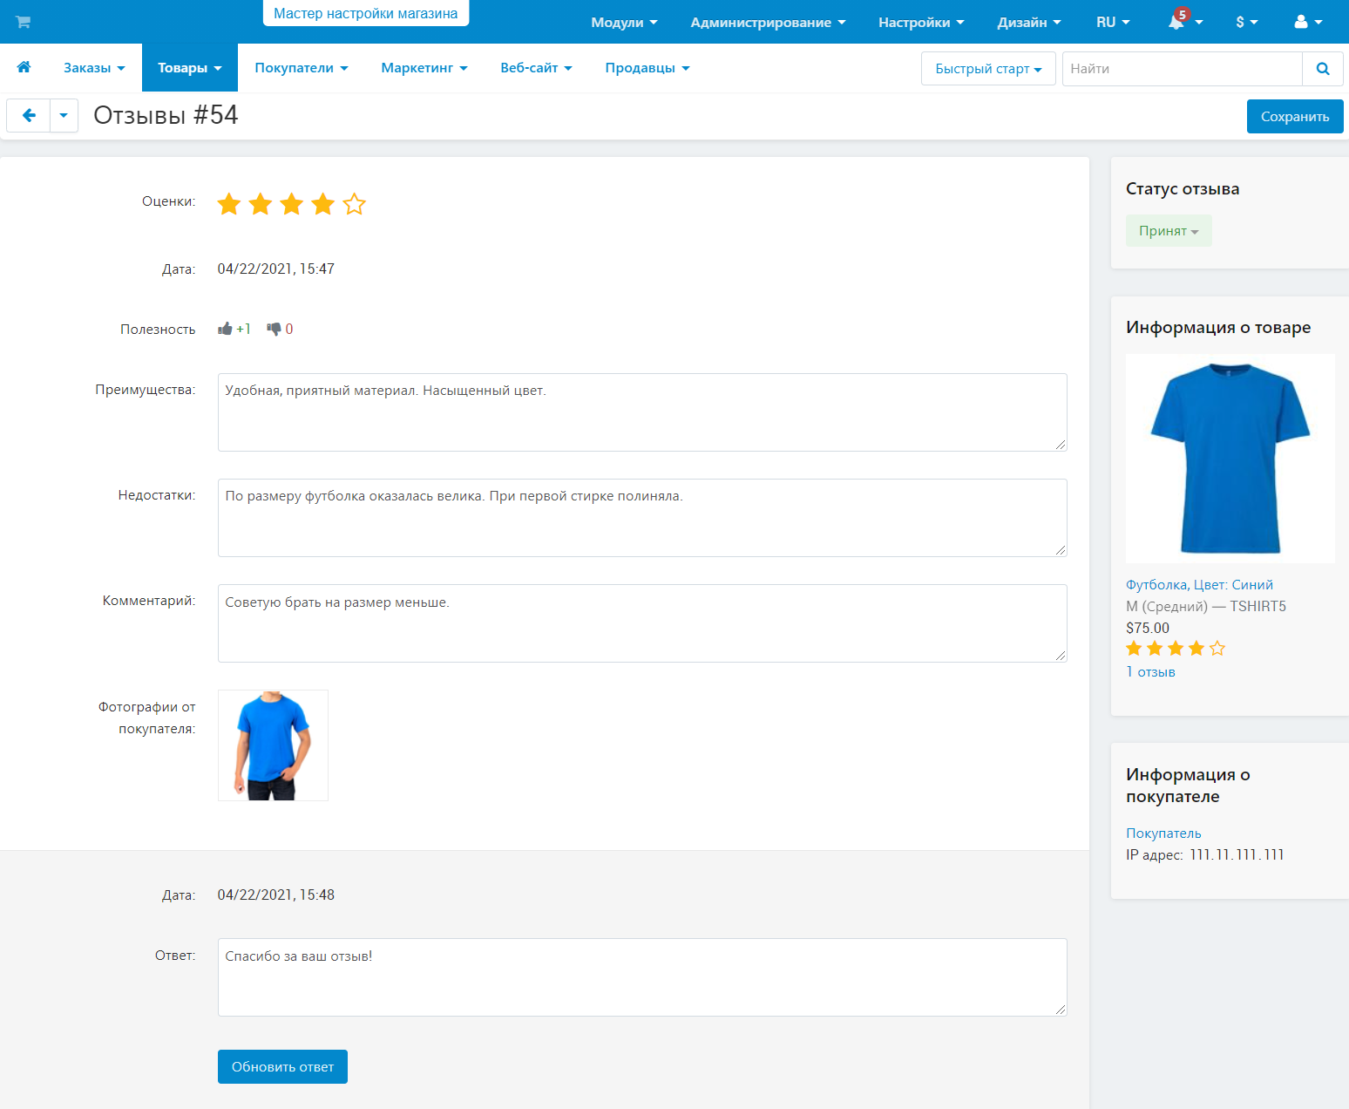Expand the caret next to back arrow
The height and width of the screenshot is (1109, 1349).
(64, 115)
